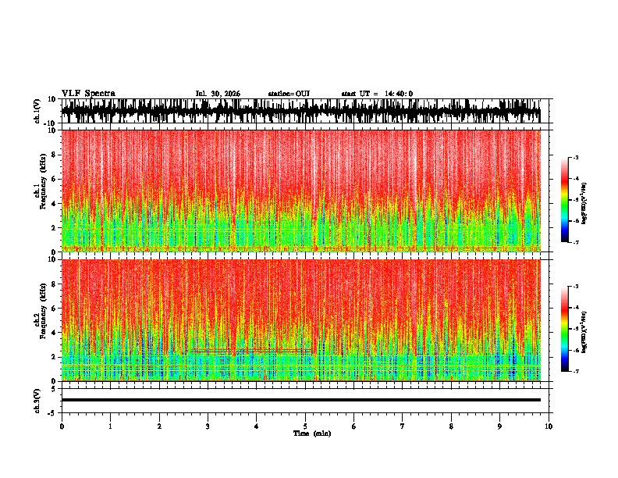Click the ch.3 voltage flat-line trace
618x478 pixels.
point(300,400)
